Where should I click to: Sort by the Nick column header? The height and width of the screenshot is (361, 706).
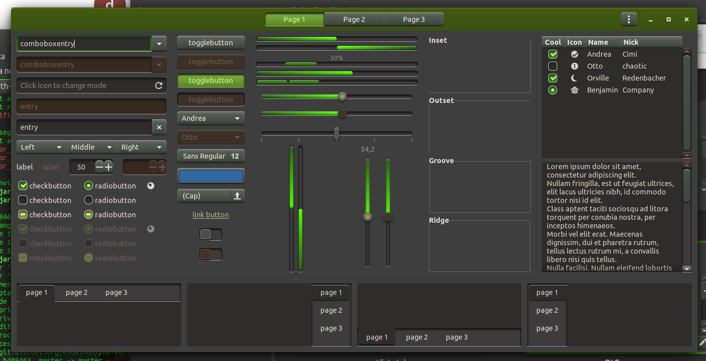coord(651,42)
